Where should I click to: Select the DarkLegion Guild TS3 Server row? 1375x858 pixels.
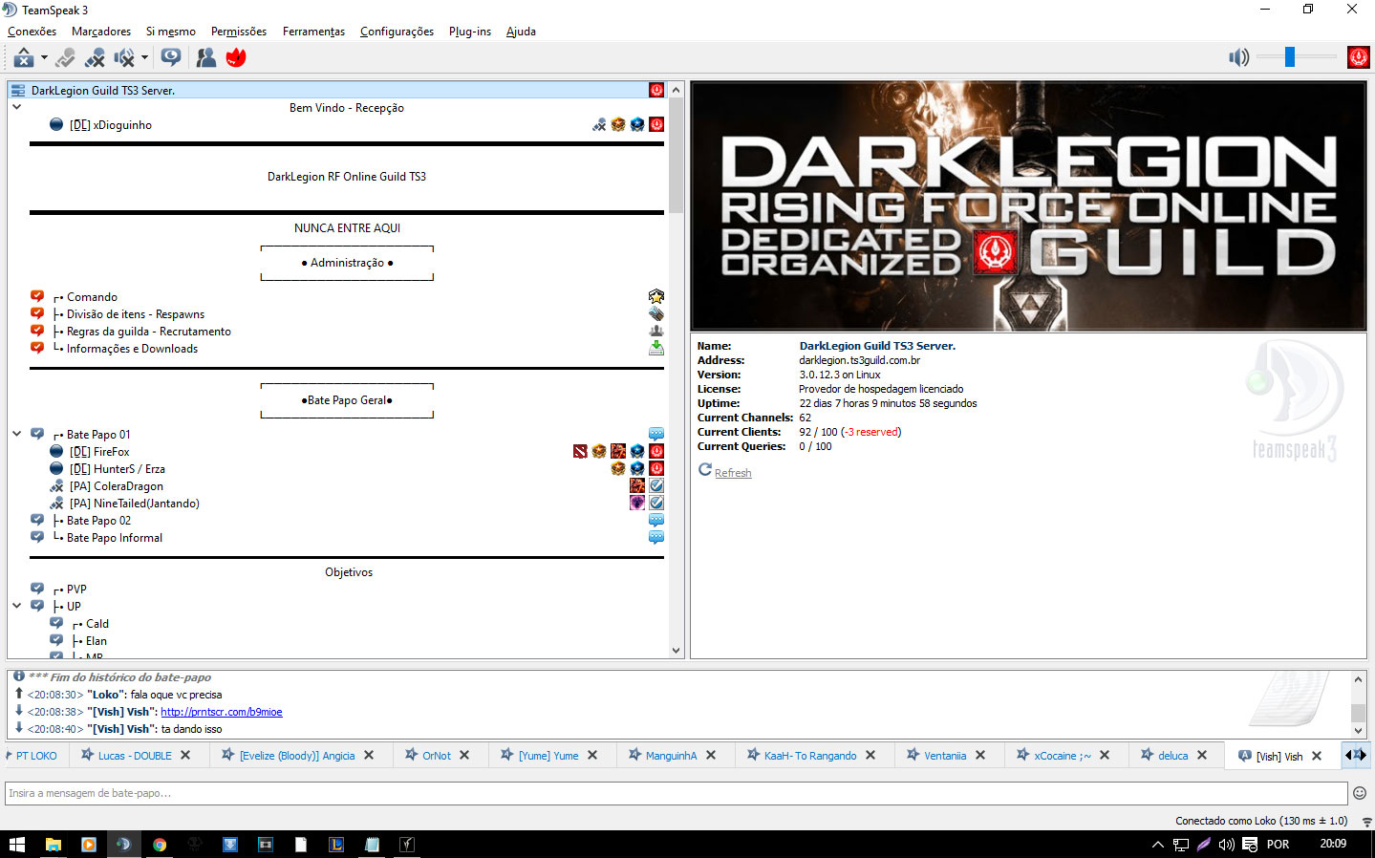point(337,91)
